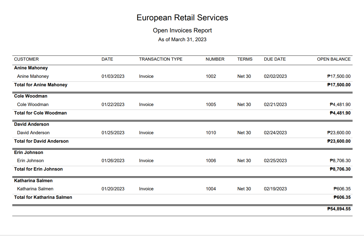
Task: Select the bold Cole Woodman group heading
Action: pos(31,96)
